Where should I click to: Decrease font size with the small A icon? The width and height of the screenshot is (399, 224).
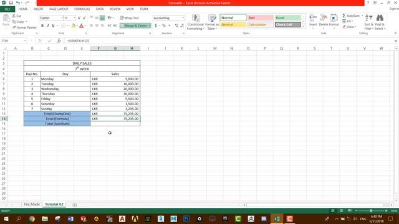click(x=84, y=18)
